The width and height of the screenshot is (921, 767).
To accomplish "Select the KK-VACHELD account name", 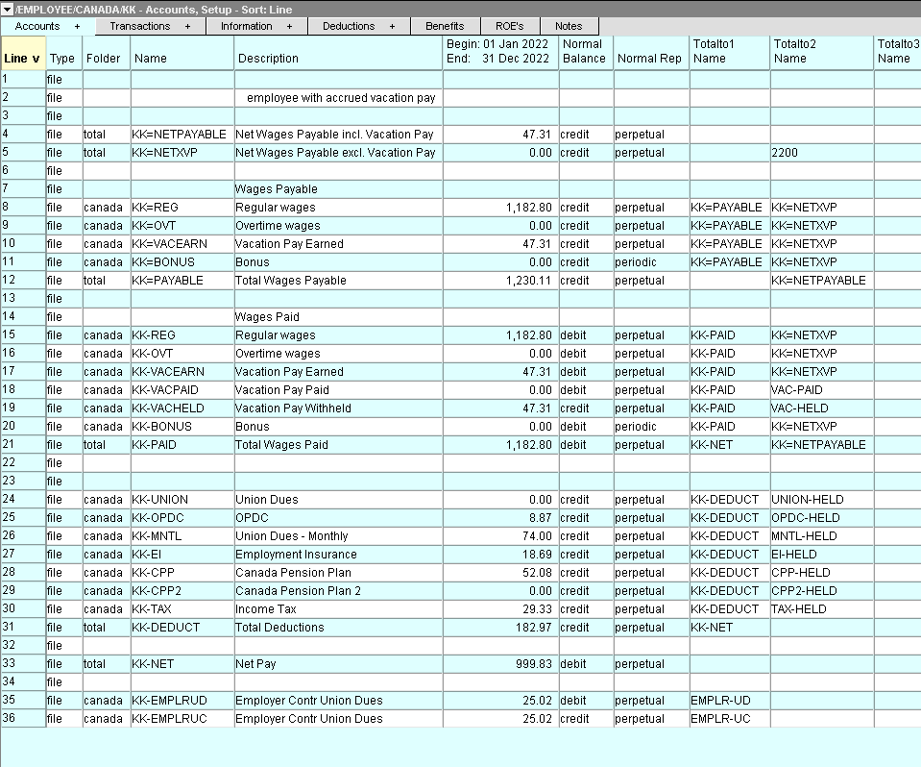I will tap(169, 408).
